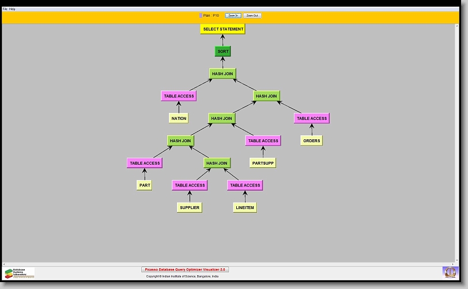Click the Database Systems Laboratory logo
468x289 pixels.
pos(20,273)
